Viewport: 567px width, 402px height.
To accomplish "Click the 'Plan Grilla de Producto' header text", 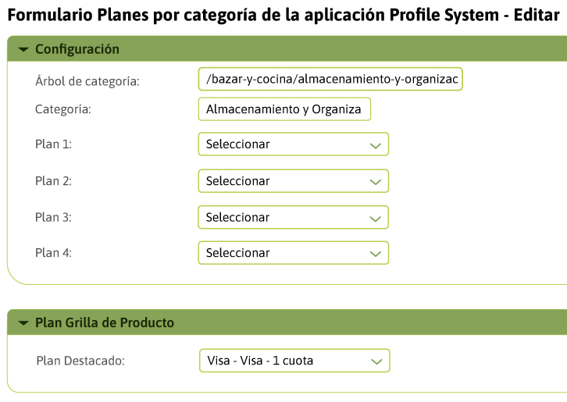I will [x=105, y=322].
